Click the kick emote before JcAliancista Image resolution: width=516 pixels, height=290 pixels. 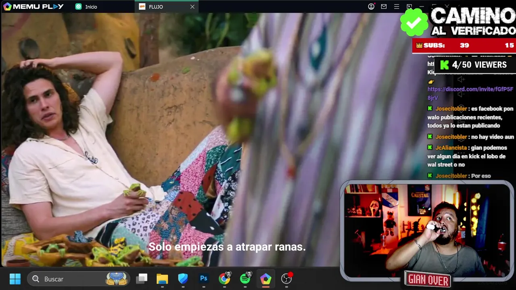(430, 148)
